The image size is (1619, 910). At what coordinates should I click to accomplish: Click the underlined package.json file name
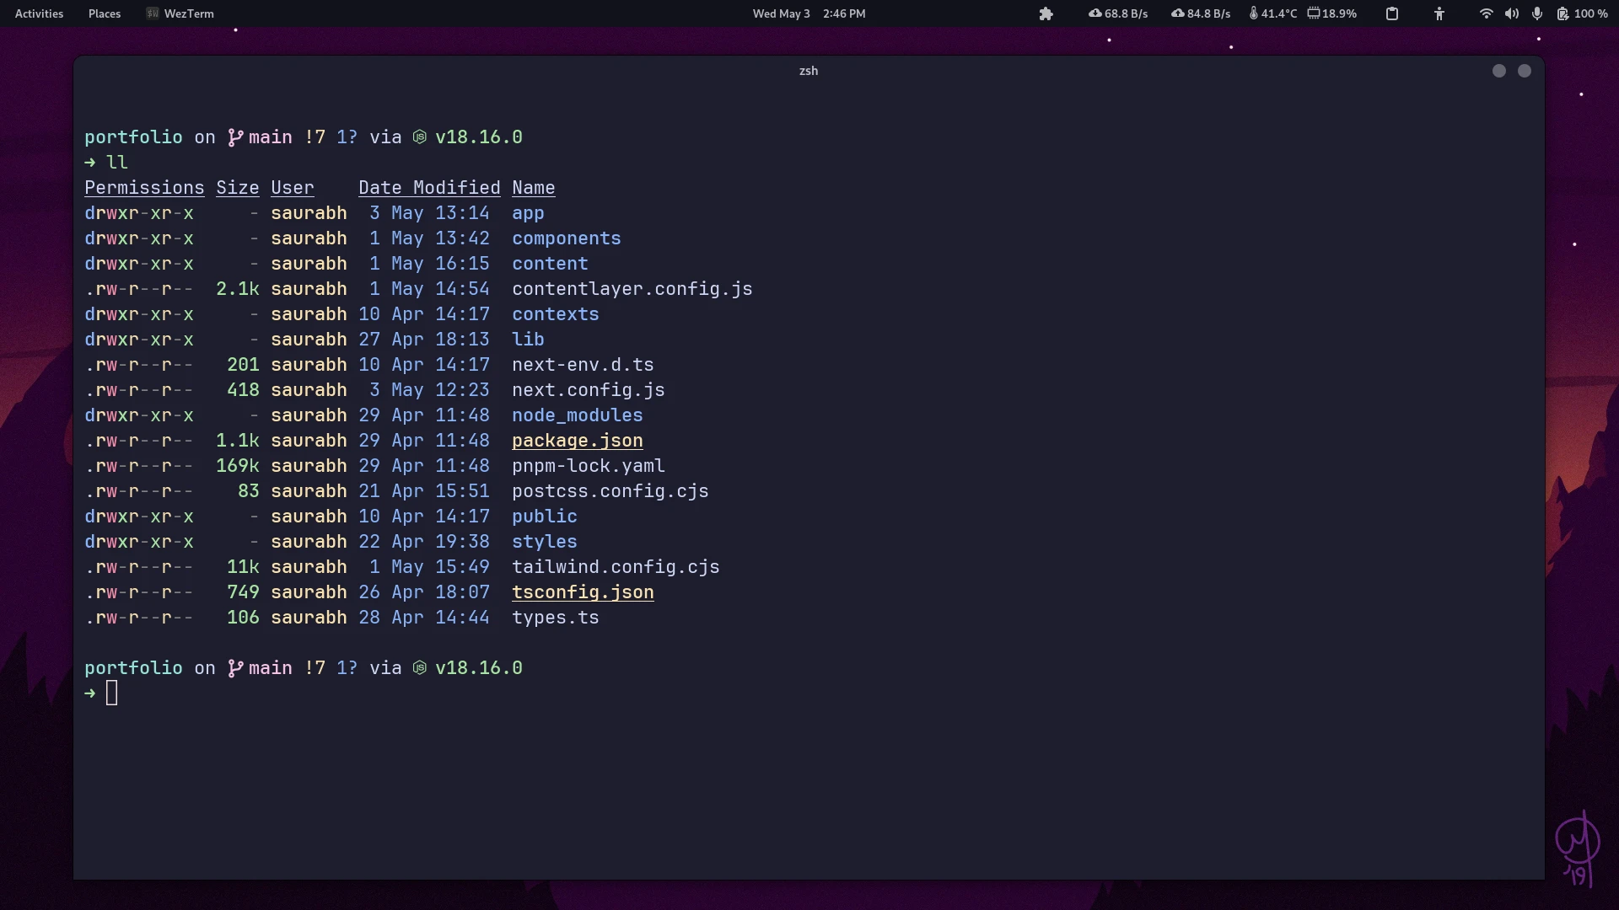(x=578, y=441)
